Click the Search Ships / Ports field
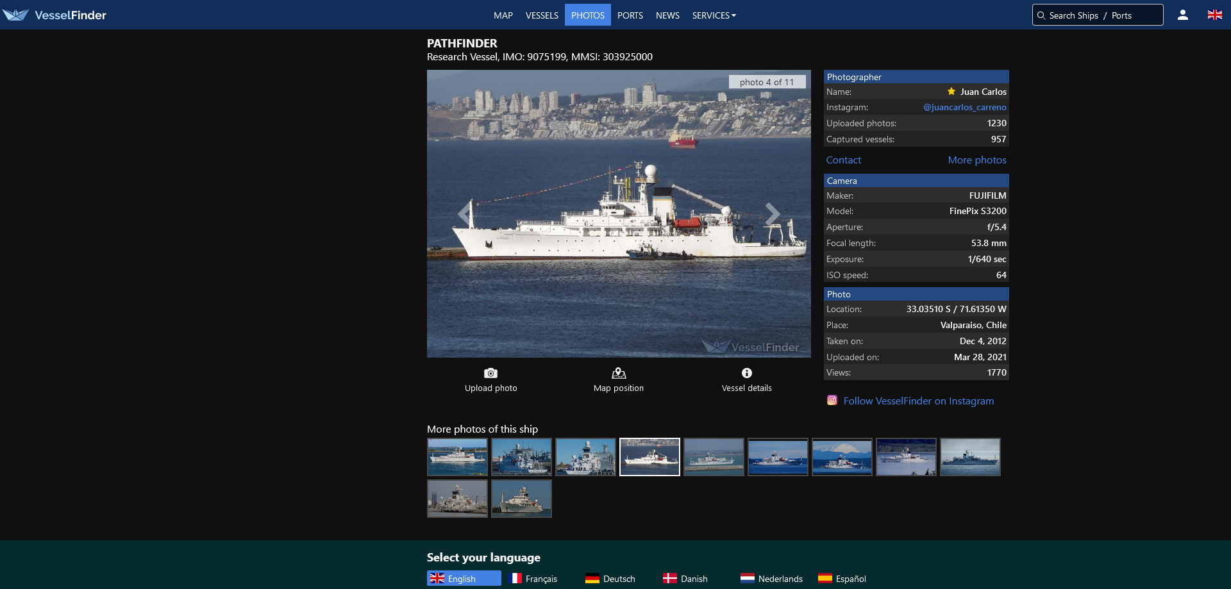 click(1098, 15)
